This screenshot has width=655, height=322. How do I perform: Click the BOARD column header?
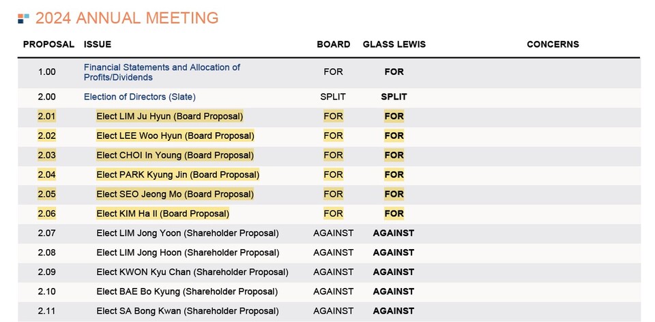click(x=334, y=44)
